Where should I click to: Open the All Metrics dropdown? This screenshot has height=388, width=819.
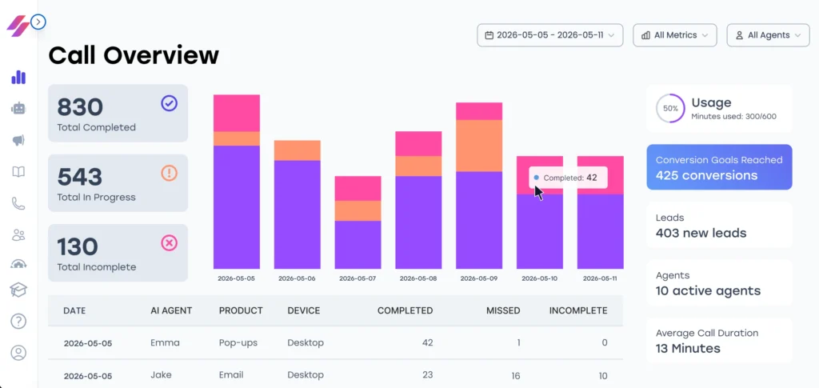(x=674, y=35)
